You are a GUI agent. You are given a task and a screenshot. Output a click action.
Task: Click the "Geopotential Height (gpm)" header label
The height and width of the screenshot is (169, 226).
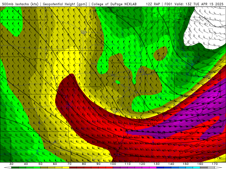[65, 4]
